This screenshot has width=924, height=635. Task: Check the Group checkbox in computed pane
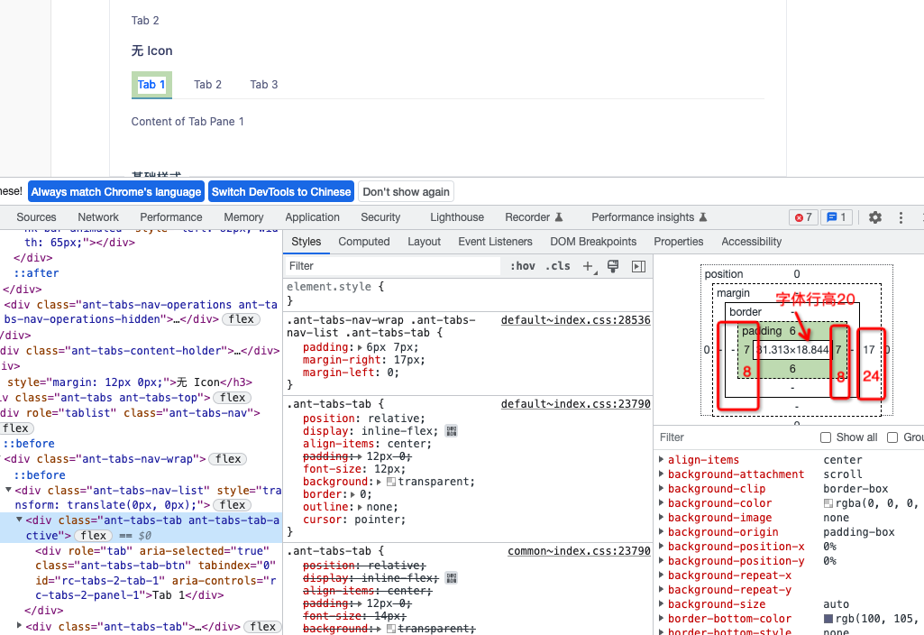coord(892,437)
